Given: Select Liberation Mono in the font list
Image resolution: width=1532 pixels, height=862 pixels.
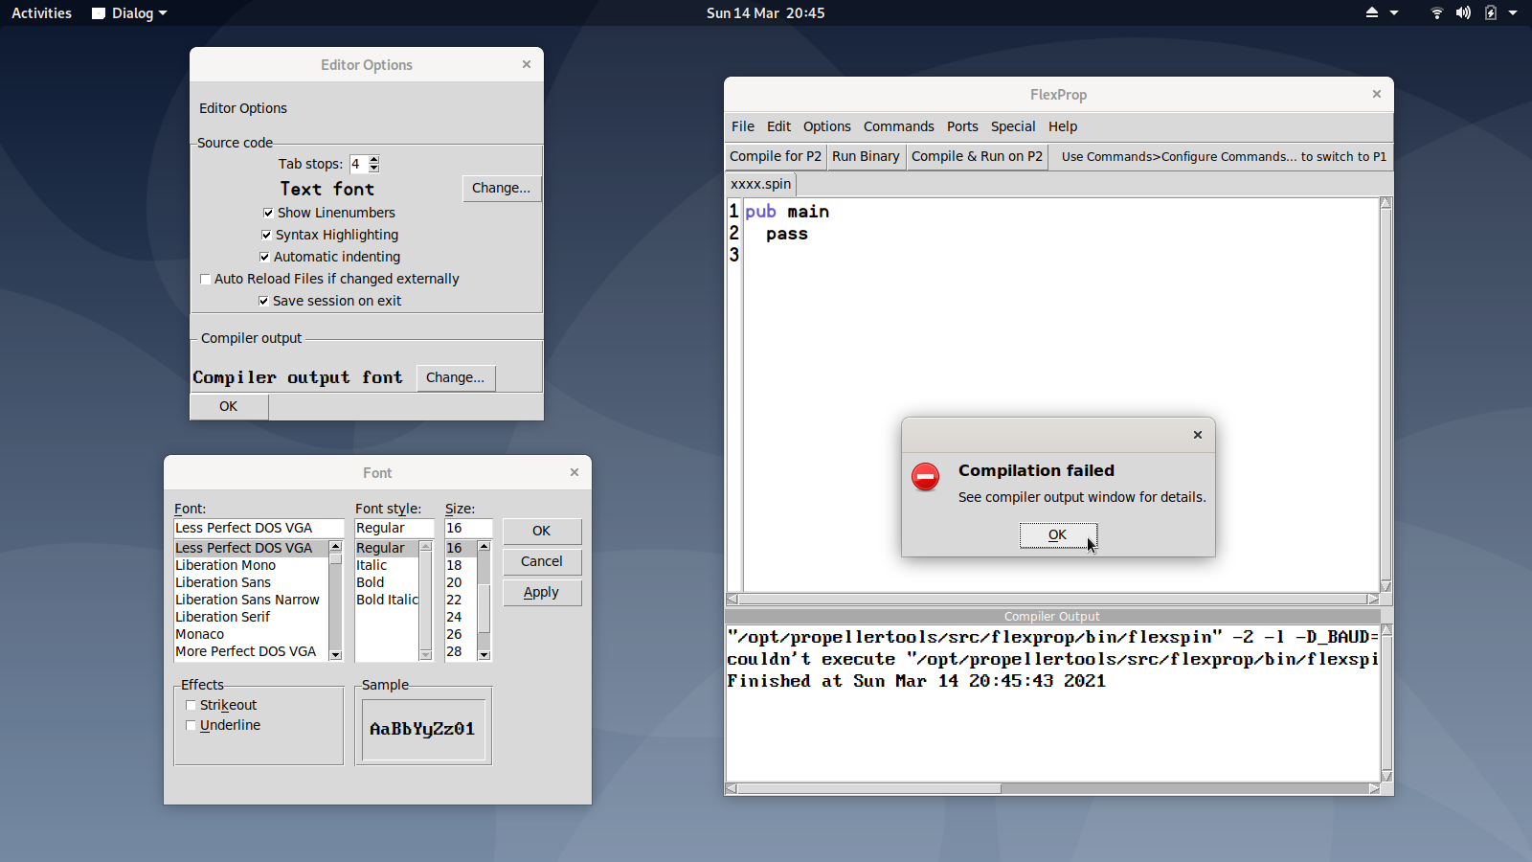Looking at the screenshot, I should pos(226,565).
